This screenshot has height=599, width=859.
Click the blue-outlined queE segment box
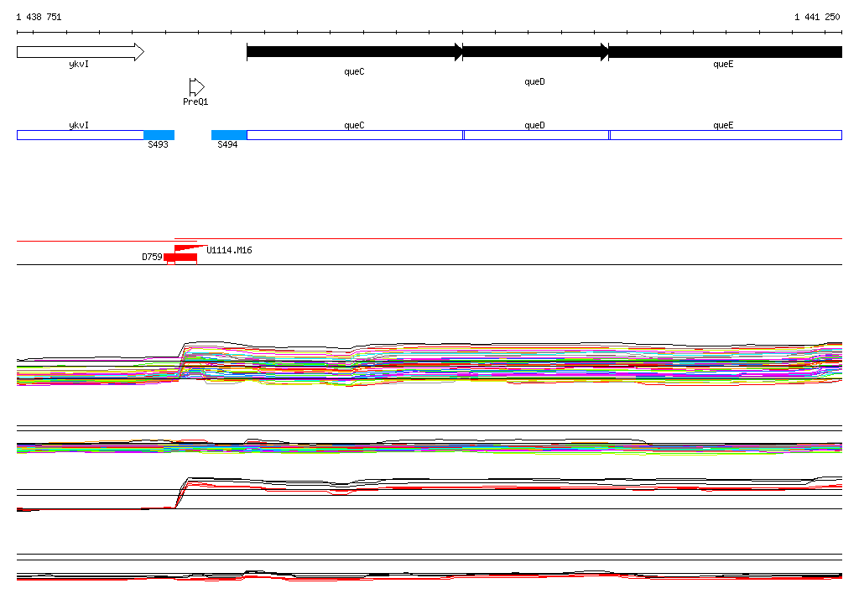[x=725, y=135]
